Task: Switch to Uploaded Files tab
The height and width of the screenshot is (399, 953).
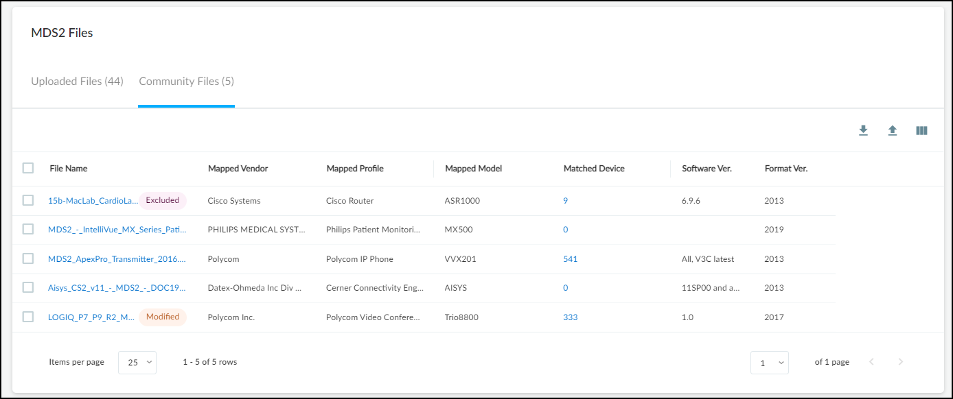Action: click(x=77, y=82)
